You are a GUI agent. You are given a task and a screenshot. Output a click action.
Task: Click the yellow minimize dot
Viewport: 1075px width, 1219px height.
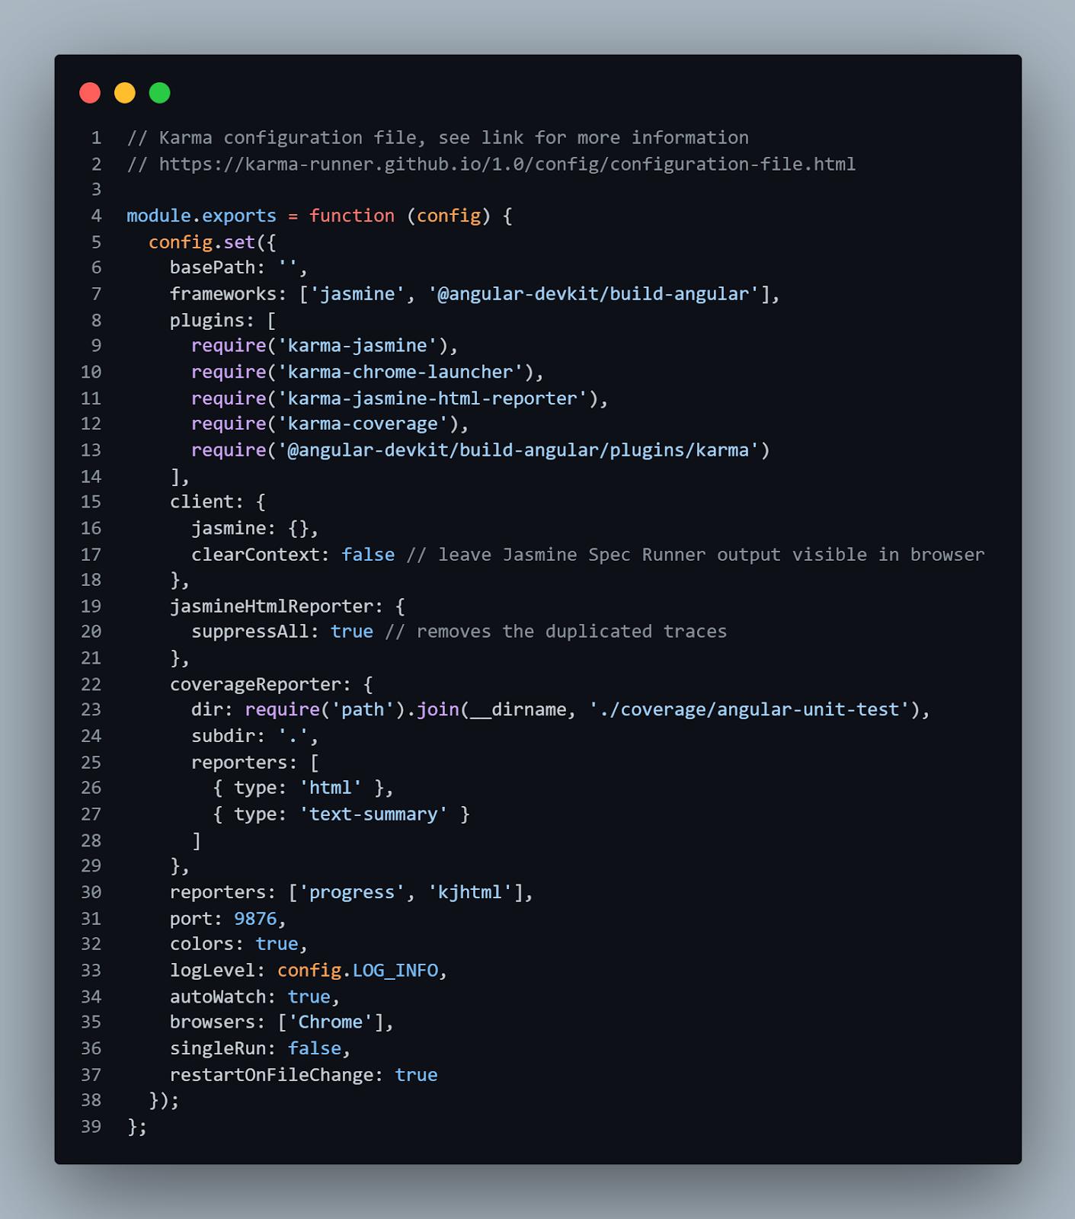coord(125,93)
